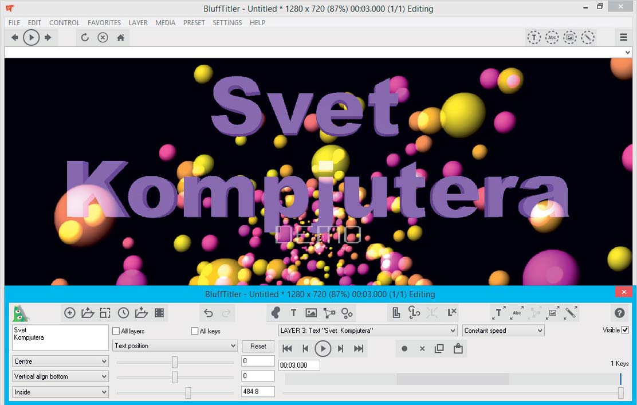Open the Text position property dropdown
The width and height of the screenshot is (637, 405).
pos(175,345)
